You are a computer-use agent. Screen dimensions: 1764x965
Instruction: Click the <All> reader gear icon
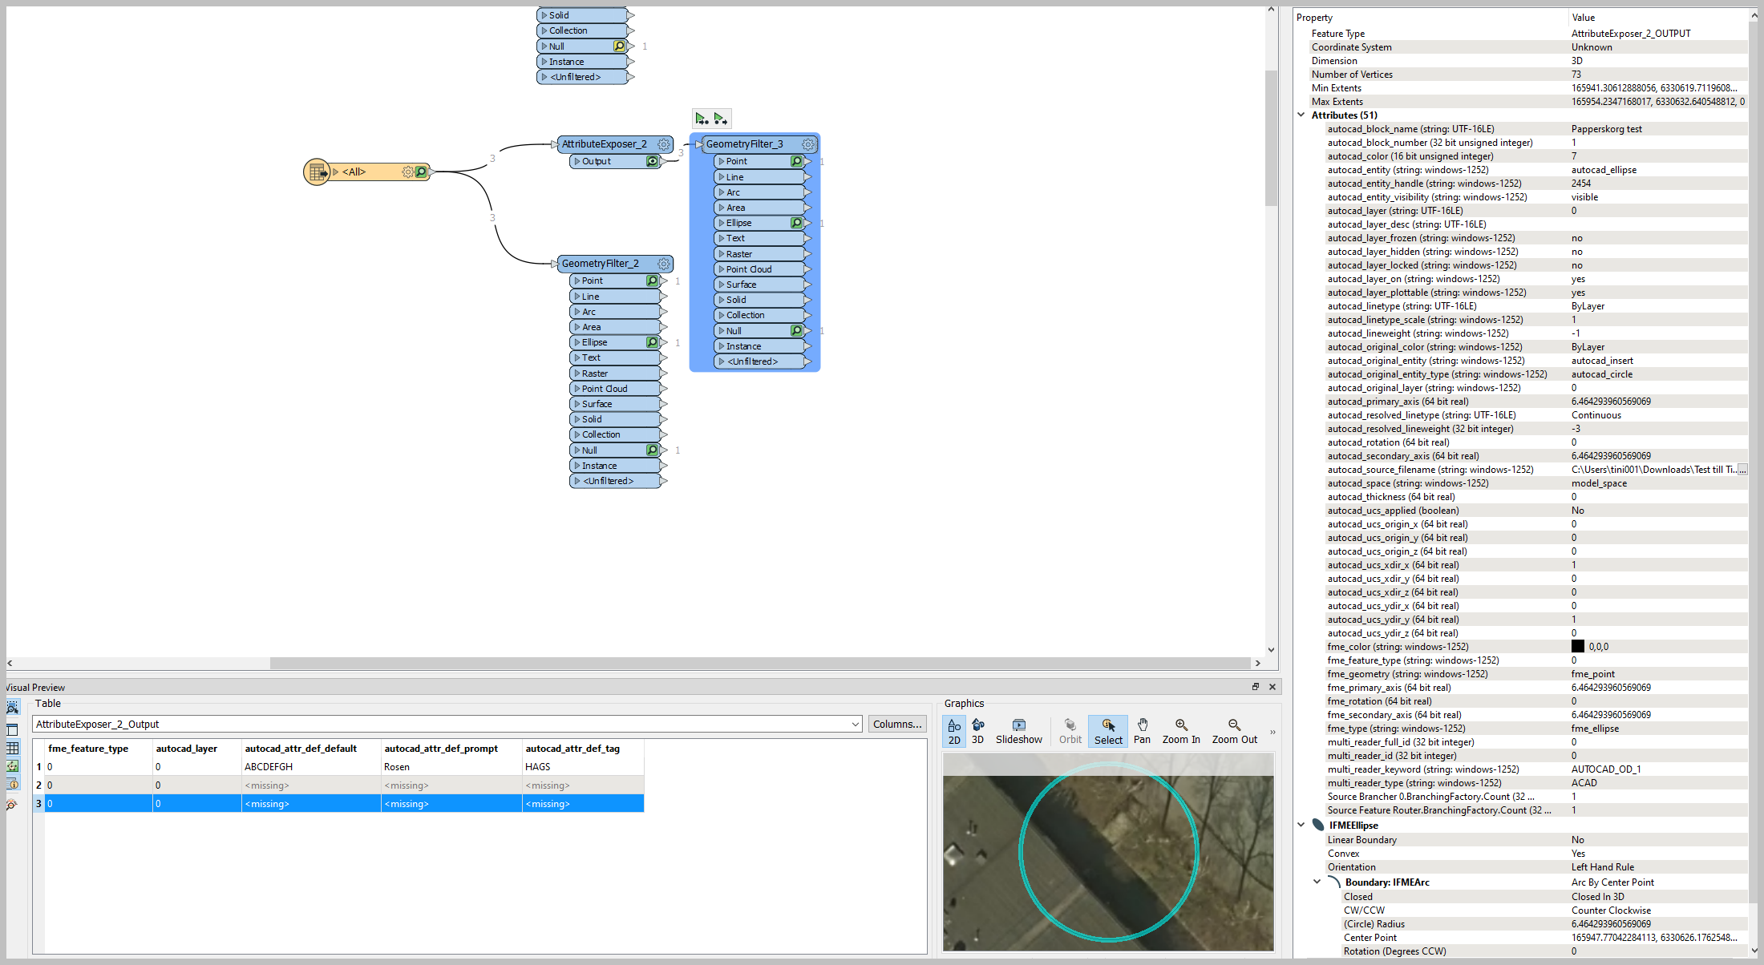pos(408,172)
